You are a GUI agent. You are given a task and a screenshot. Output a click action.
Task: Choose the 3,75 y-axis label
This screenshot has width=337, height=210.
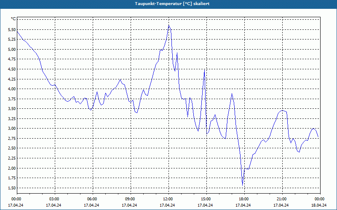point(12,99)
